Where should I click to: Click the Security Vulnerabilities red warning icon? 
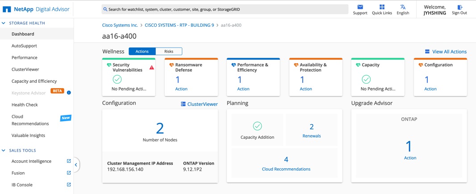coord(152,68)
